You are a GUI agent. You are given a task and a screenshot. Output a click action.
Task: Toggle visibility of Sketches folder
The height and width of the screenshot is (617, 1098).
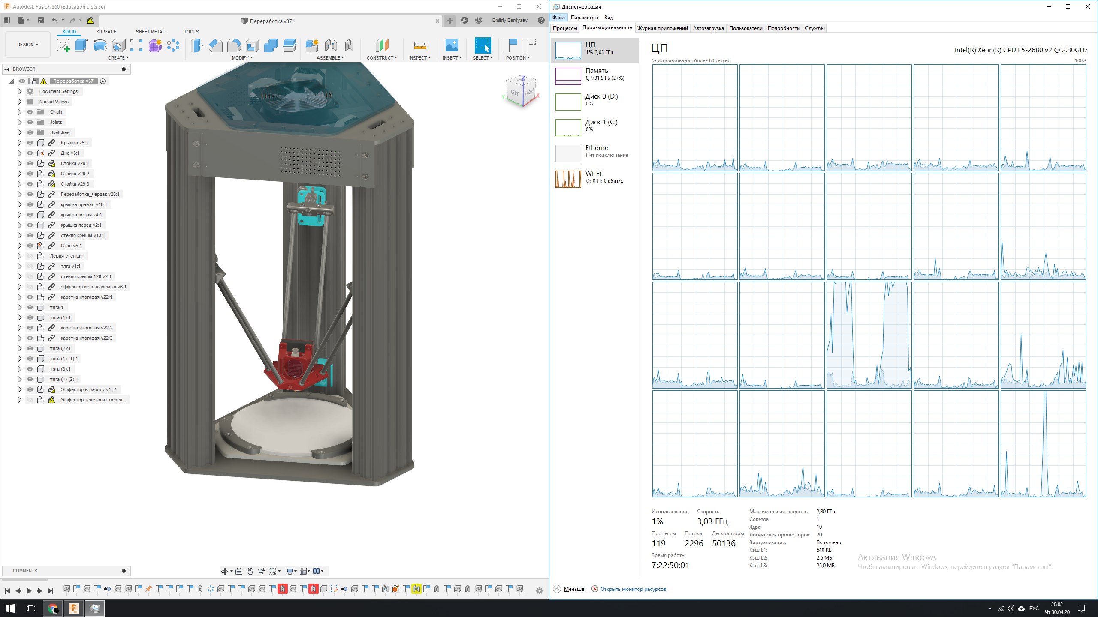pos(30,132)
